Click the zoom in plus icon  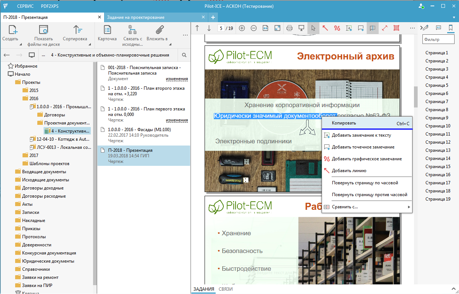click(x=242, y=28)
